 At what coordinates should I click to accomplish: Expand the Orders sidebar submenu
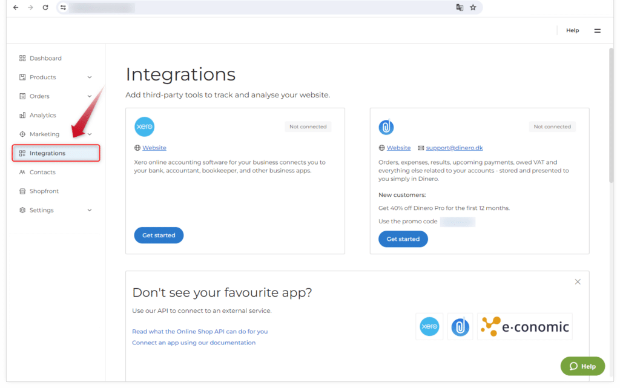pyautogui.click(x=90, y=96)
